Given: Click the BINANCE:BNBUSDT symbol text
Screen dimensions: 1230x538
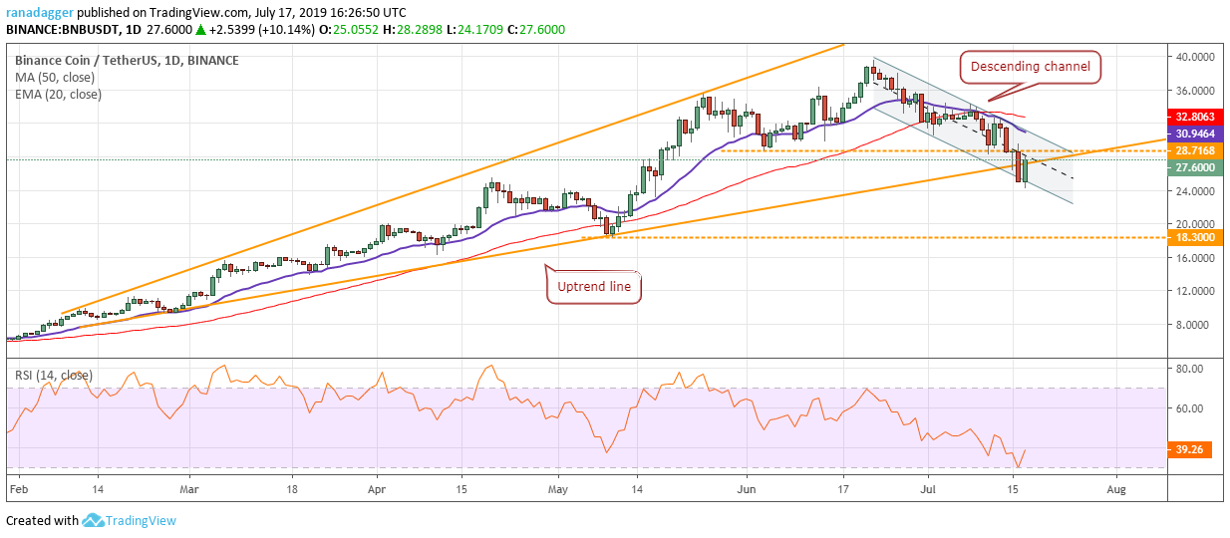Looking at the screenshot, I should (x=63, y=30).
